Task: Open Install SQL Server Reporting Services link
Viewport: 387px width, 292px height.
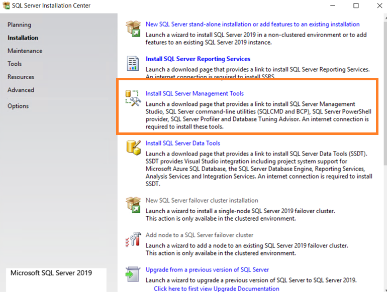Action: tap(198, 59)
